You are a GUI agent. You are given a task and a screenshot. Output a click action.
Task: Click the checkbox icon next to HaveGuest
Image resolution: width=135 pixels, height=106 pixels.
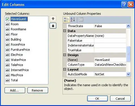[x=7, y=19]
